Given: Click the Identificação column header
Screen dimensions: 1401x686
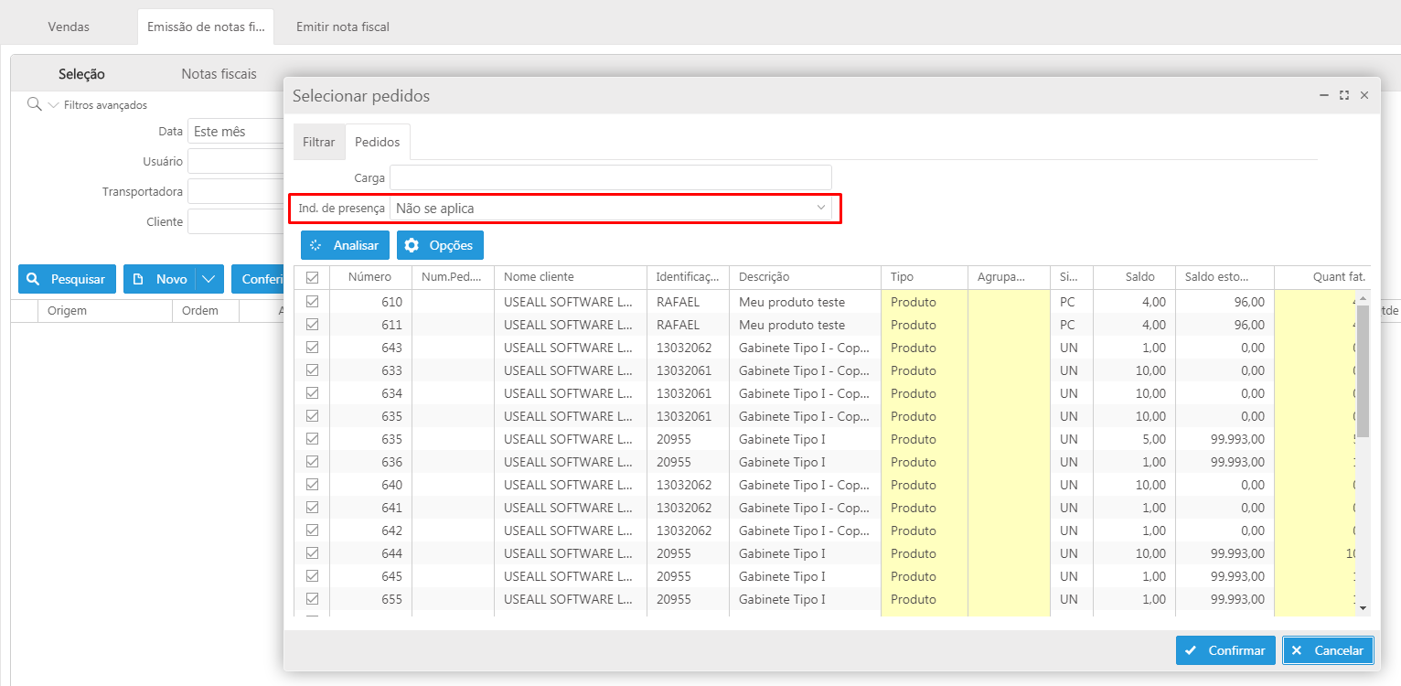Looking at the screenshot, I should 688,277.
